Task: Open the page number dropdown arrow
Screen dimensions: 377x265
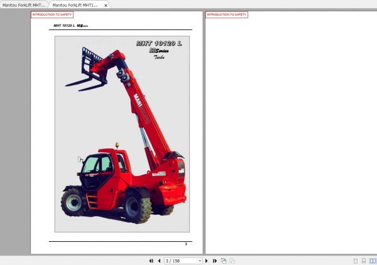Action: click(200, 261)
